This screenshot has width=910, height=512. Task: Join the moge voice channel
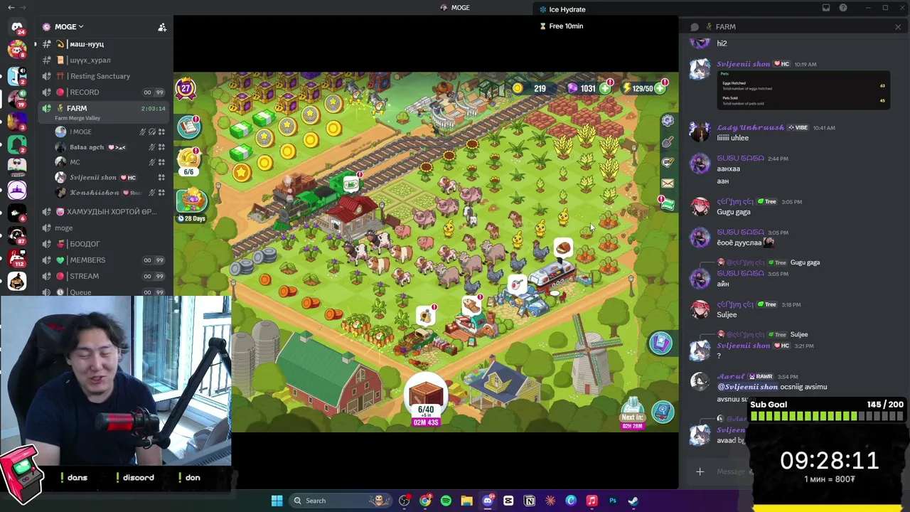pyautogui.click(x=105, y=228)
